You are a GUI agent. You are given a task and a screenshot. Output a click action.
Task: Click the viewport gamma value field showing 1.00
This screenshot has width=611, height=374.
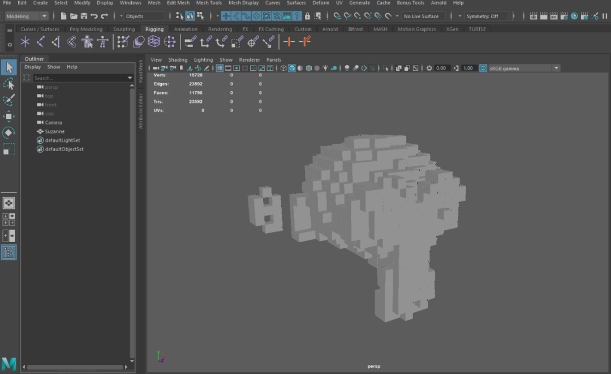tap(468, 68)
